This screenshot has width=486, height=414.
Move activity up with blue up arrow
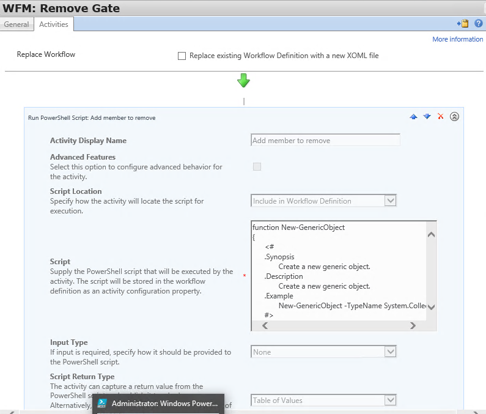point(413,117)
